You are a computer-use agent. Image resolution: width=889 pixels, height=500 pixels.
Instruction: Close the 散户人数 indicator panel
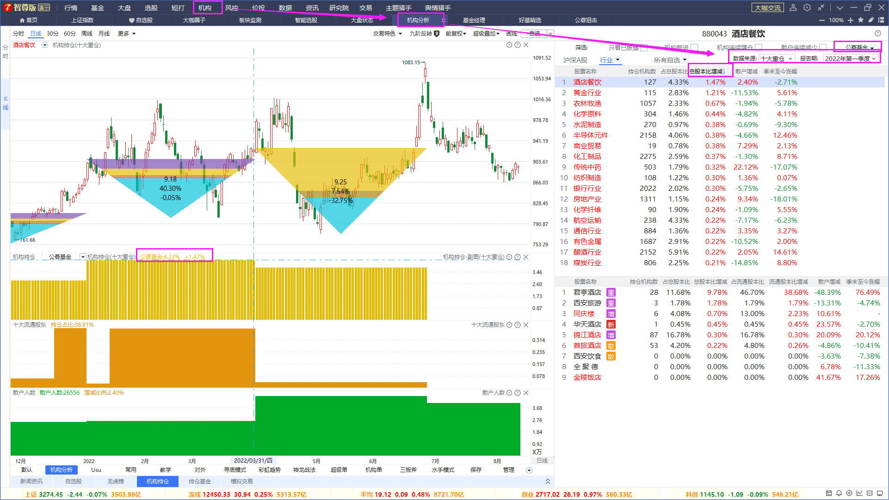526,393
